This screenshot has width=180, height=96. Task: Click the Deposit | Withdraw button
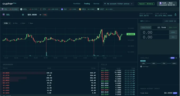(146, 4)
